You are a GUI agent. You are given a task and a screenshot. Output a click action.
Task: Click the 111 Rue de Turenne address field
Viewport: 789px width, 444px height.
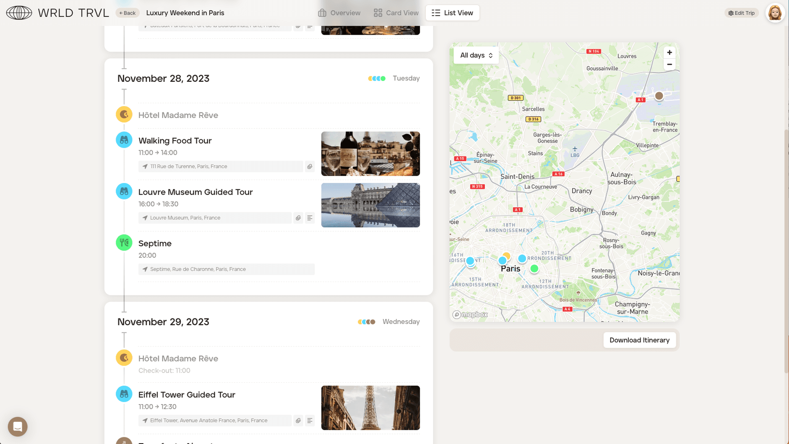[x=221, y=167]
